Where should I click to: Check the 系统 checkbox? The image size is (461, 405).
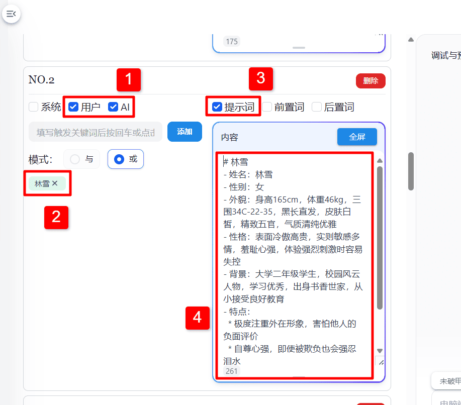(x=34, y=107)
